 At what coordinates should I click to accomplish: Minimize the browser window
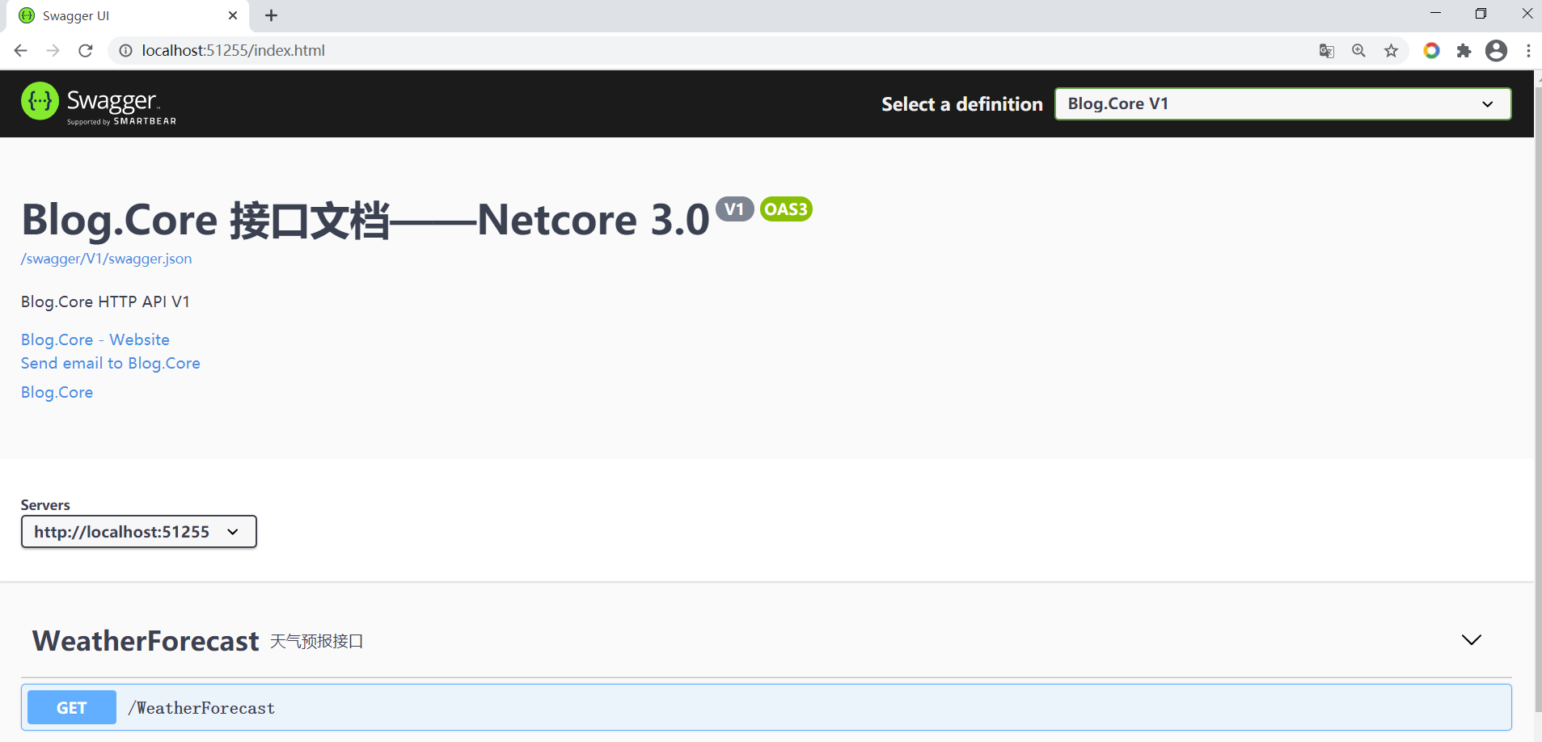1435,13
